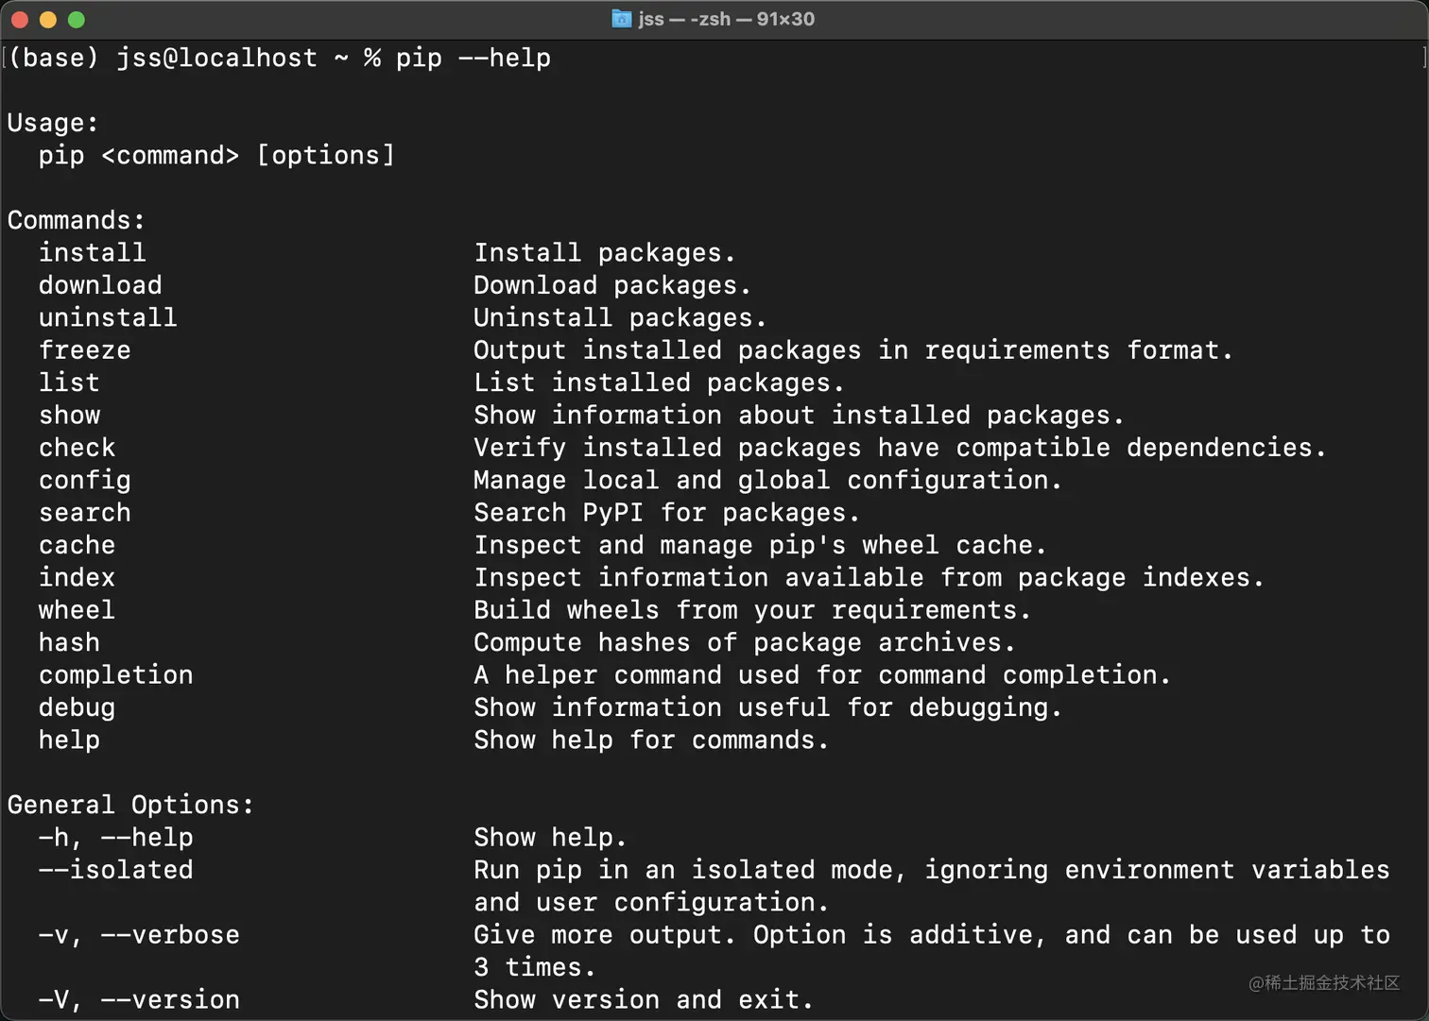Close the terminal window with red button
The image size is (1429, 1021).
(19, 19)
